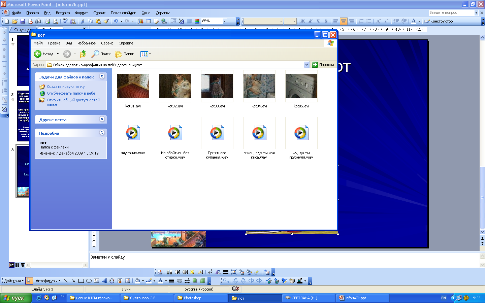
Task: Click the New presentation icon in PowerPoint
Action: pos(7,21)
